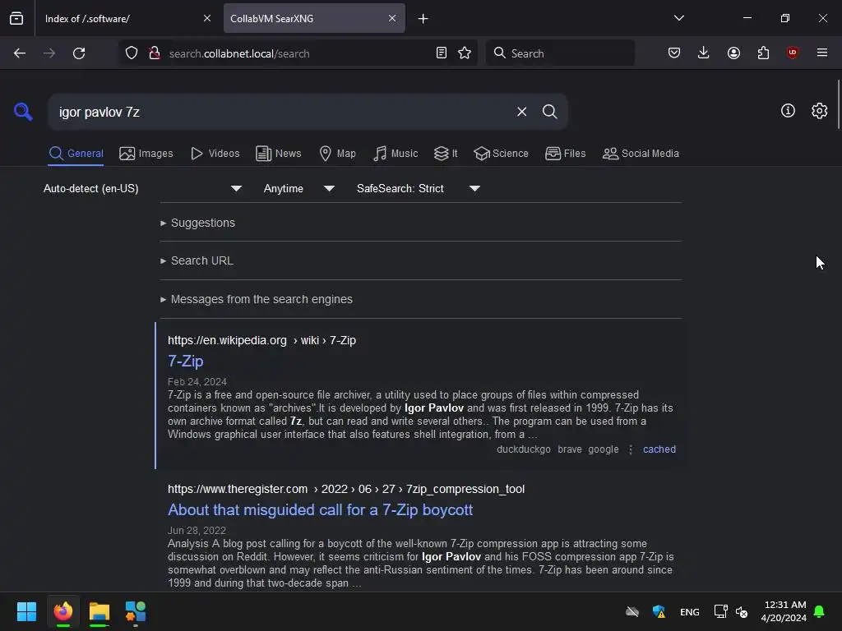The image size is (842, 631).
Task: Click the muted volume tray icon
Action: 742,611
